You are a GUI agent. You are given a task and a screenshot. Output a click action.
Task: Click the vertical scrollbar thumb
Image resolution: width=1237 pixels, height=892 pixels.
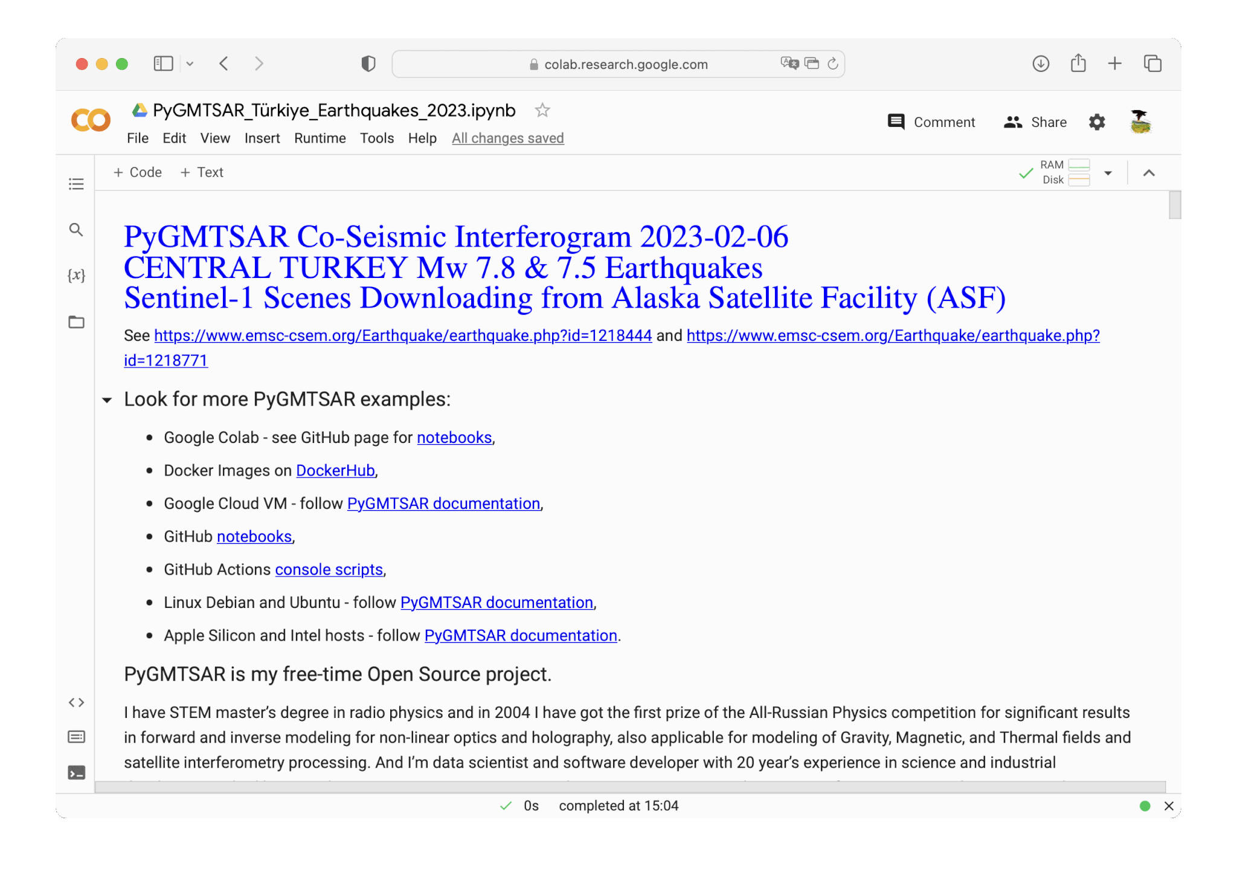1174,205
